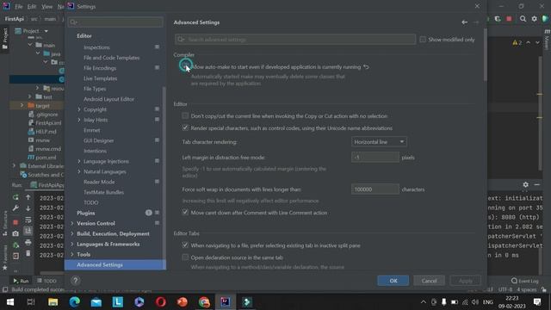Clear console with the trash icon
The height and width of the screenshot is (310, 551).
(x=28, y=253)
